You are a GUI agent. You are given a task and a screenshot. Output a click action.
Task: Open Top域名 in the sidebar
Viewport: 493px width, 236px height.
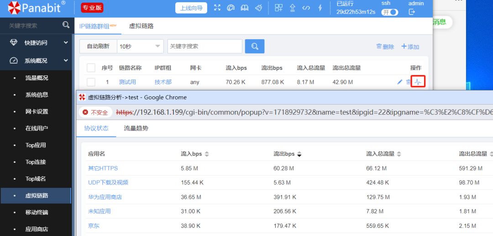click(36, 179)
